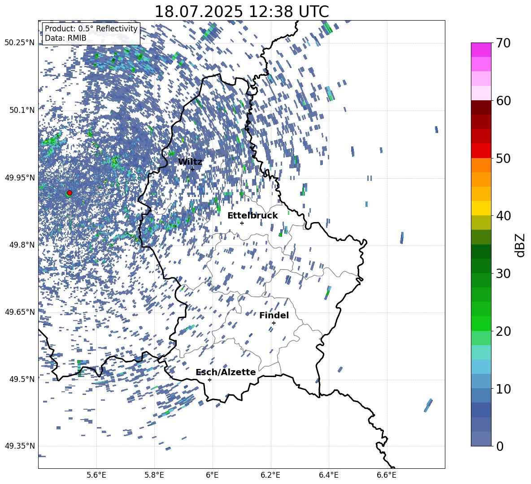Viewport: 531px width, 484px height.
Task: Click the 49.8°N latitude tick label
Action: pyautogui.click(x=22, y=245)
